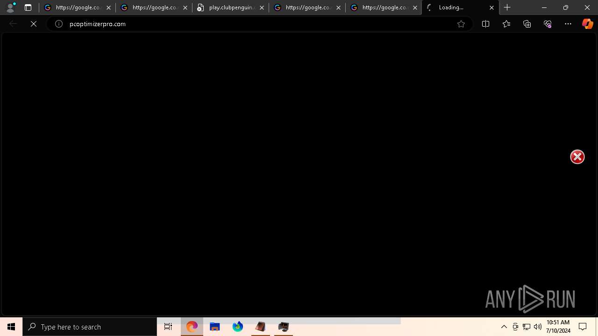Open Firefox from the taskbar
The height and width of the screenshot is (336, 598).
[x=238, y=327]
